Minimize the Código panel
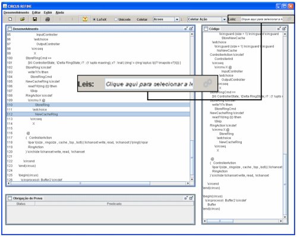 pyautogui.click(x=279, y=29)
